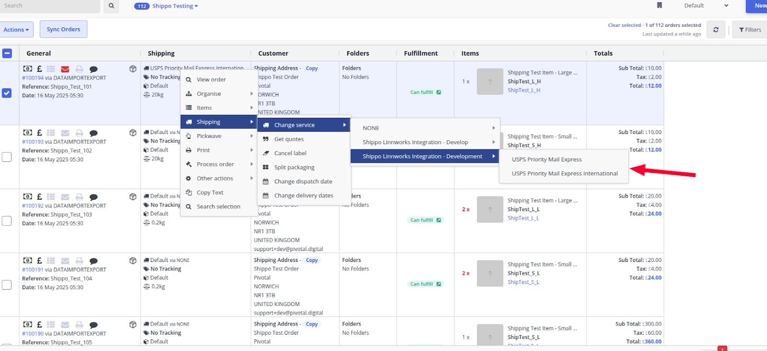
Task: Choose Search selection in context menu
Action: [219, 206]
